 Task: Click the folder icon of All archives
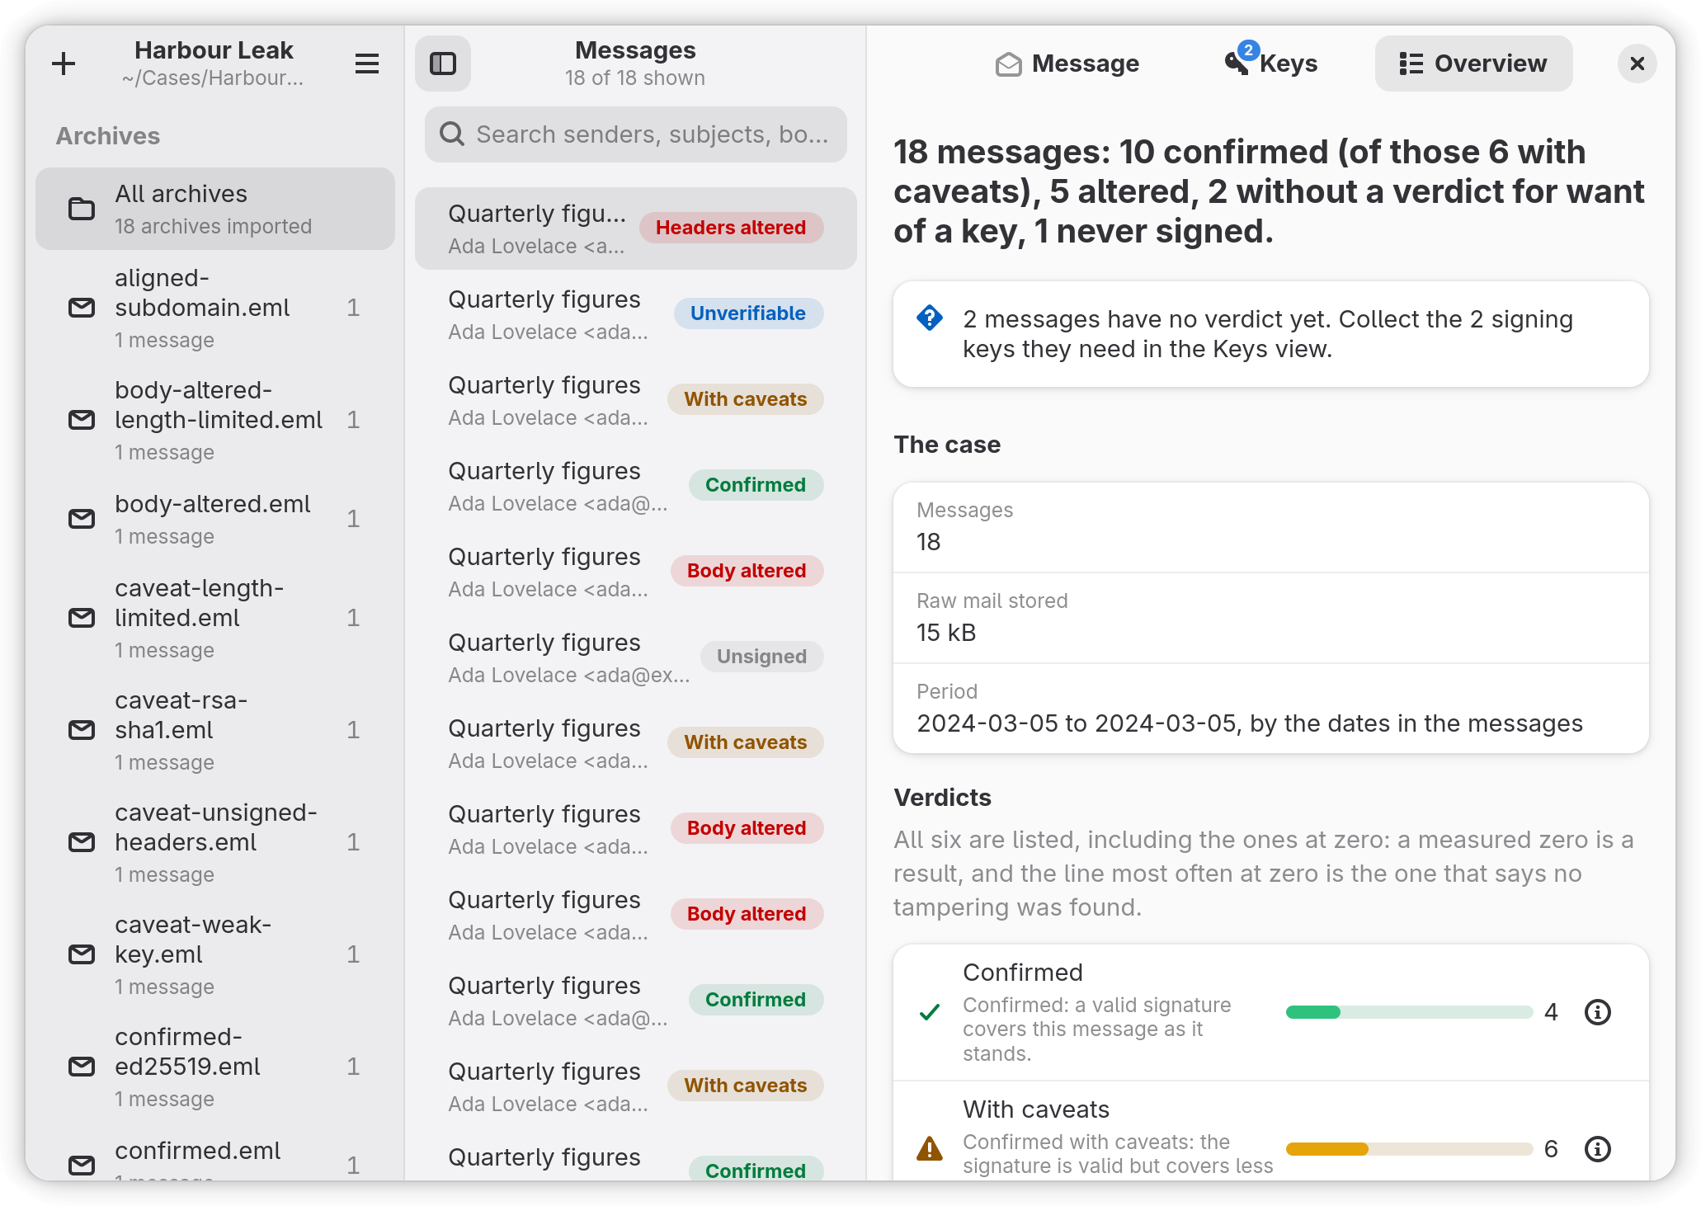pyautogui.click(x=81, y=209)
